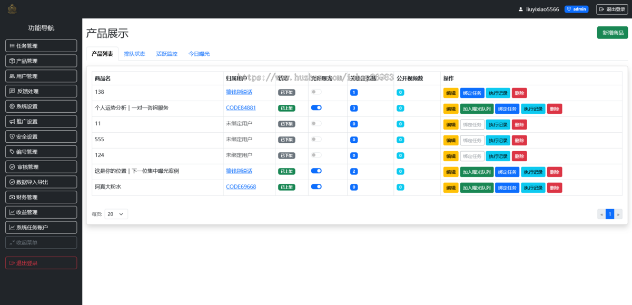
Task: Open 安全设置 shield icon in sidebar
Action: click(12, 137)
